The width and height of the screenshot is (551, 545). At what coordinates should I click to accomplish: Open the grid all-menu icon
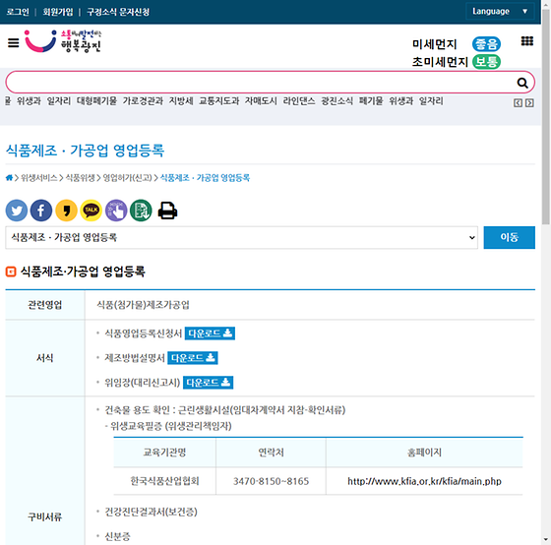526,41
